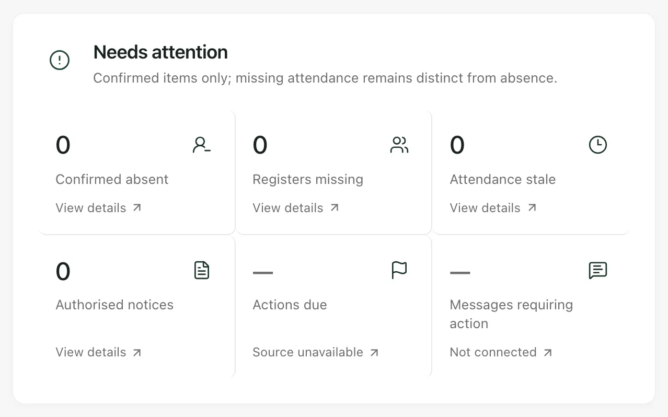Click the flag icon on Actions due card
668x417 pixels.
point(399,270)
